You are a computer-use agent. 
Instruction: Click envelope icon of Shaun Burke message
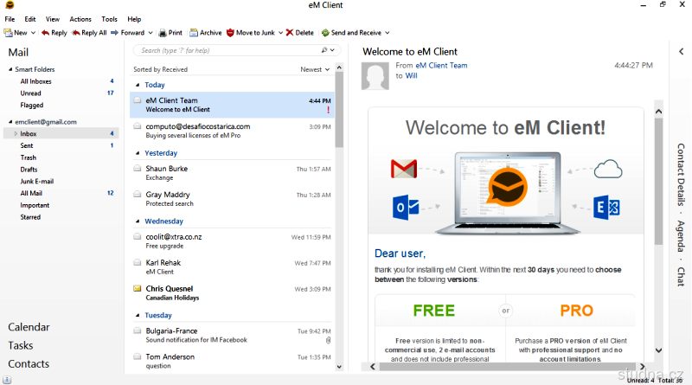[x=138, y=169]
